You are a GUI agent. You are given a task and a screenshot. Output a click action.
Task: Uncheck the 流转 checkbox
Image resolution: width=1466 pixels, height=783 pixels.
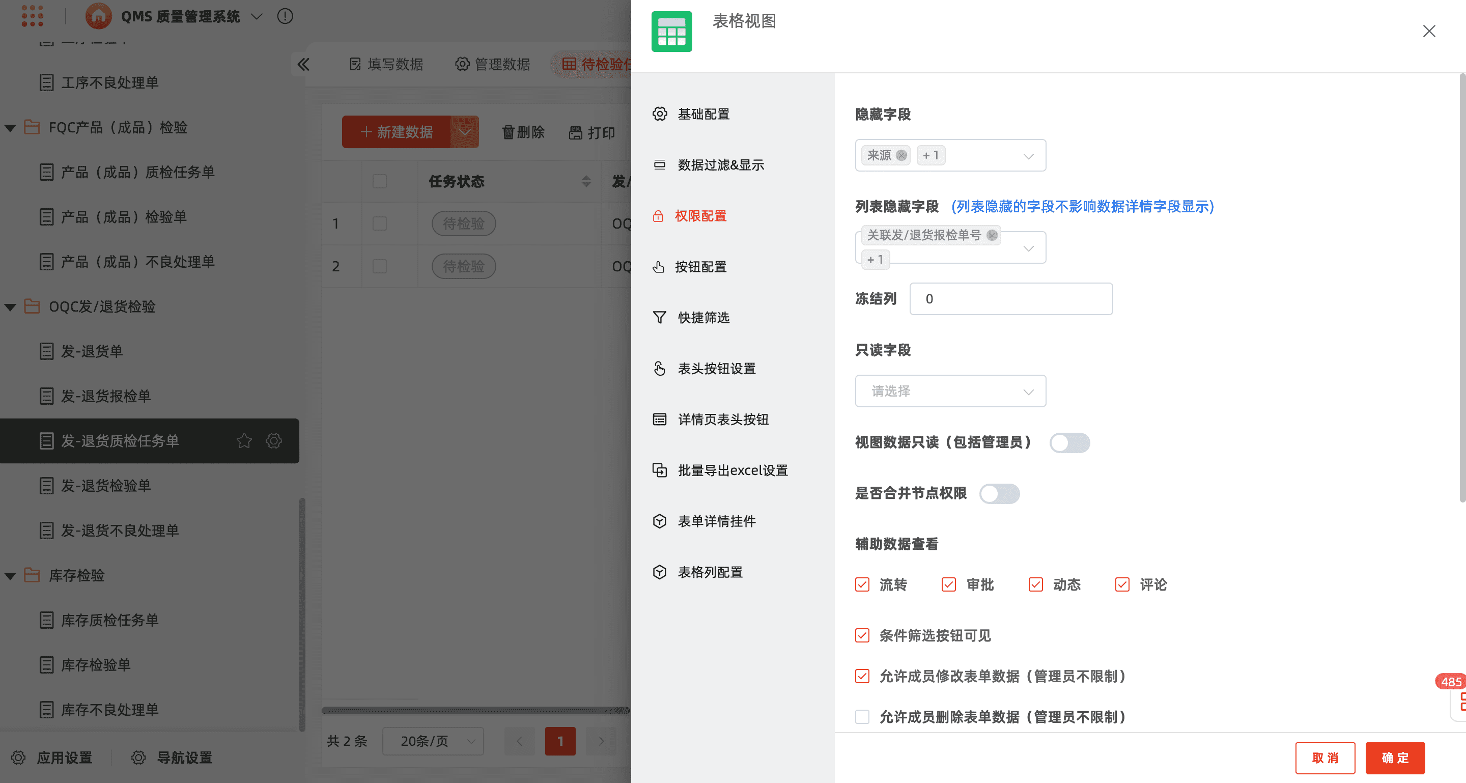pyautogui.click(x=862, y=584)
